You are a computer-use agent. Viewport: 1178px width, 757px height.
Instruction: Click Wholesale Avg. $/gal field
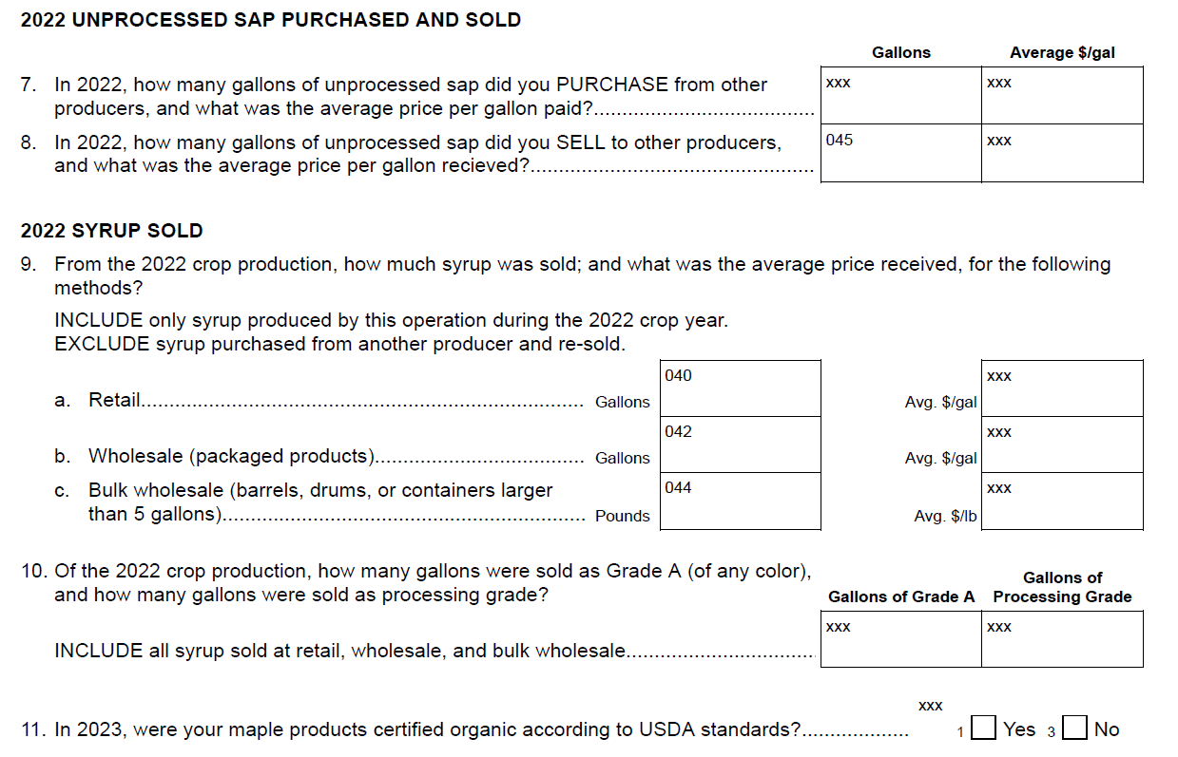1062,445
